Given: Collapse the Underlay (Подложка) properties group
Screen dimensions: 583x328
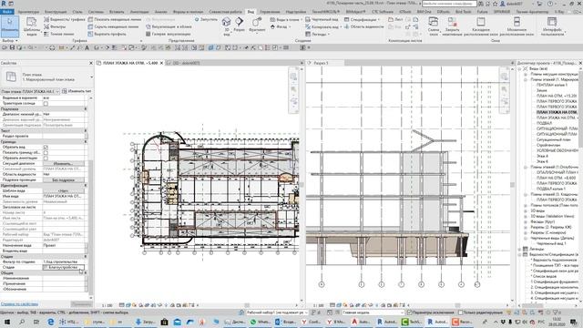Looking at the screenshot, I should coord(86,109).
